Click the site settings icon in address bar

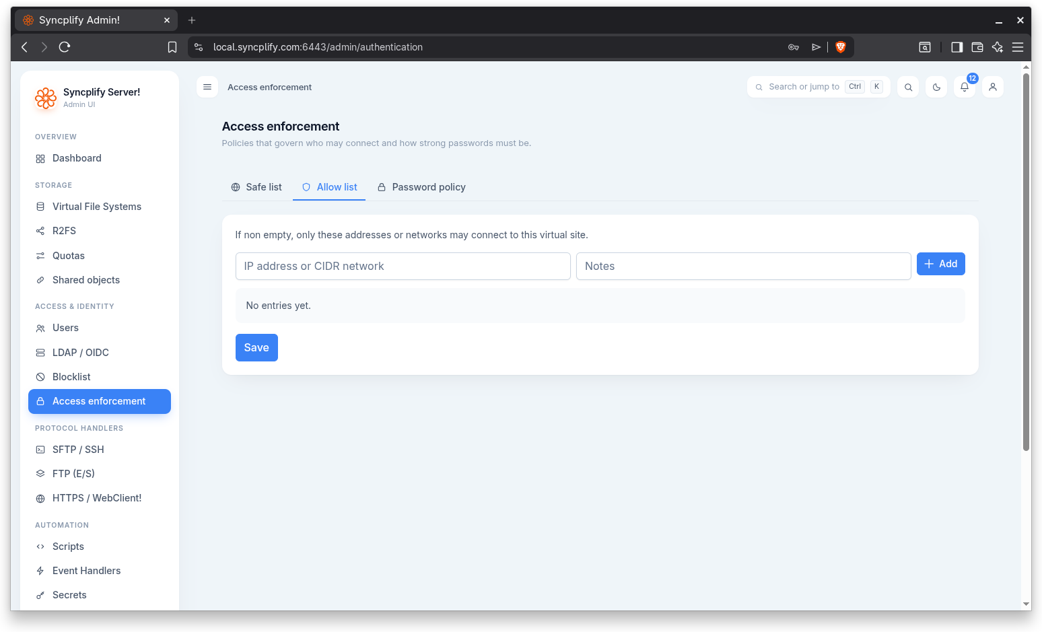point(199,47)
